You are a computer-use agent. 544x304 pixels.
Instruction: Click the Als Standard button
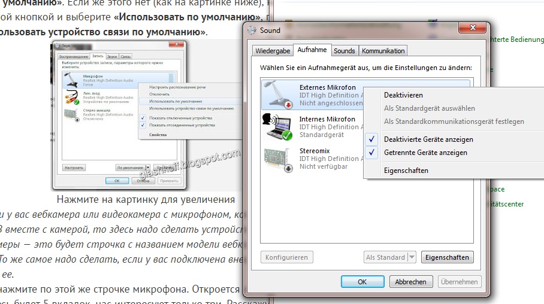(x=385, y=257)
